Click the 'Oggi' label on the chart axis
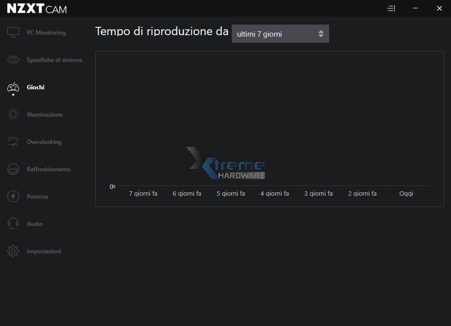The width and height of the screenshot is (451, 326). pos(406,194)
